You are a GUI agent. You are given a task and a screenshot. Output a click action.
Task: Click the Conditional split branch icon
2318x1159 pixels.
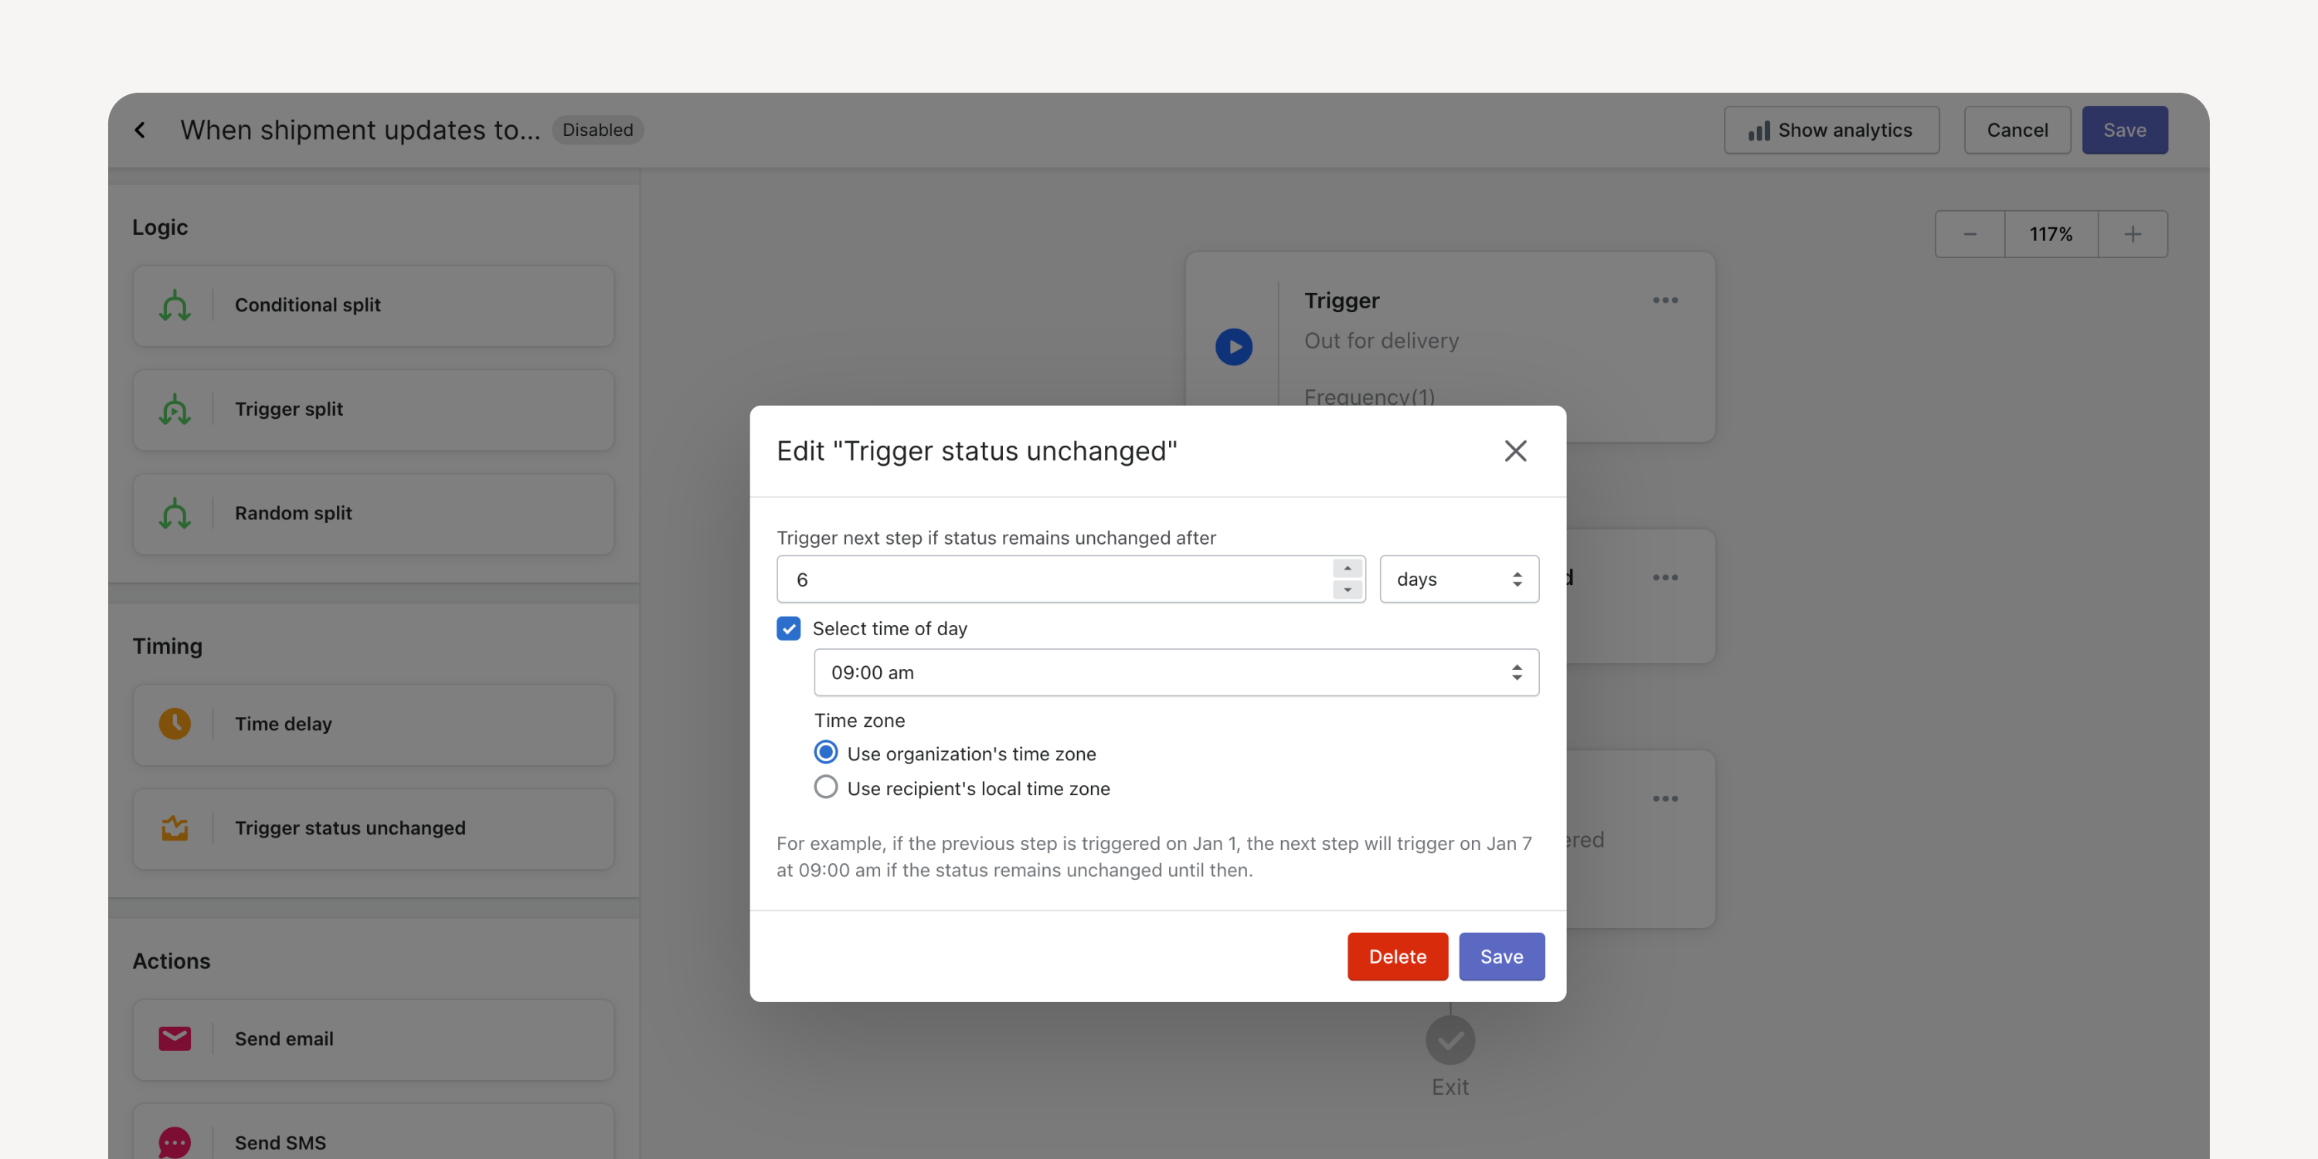tap(175, 305)
